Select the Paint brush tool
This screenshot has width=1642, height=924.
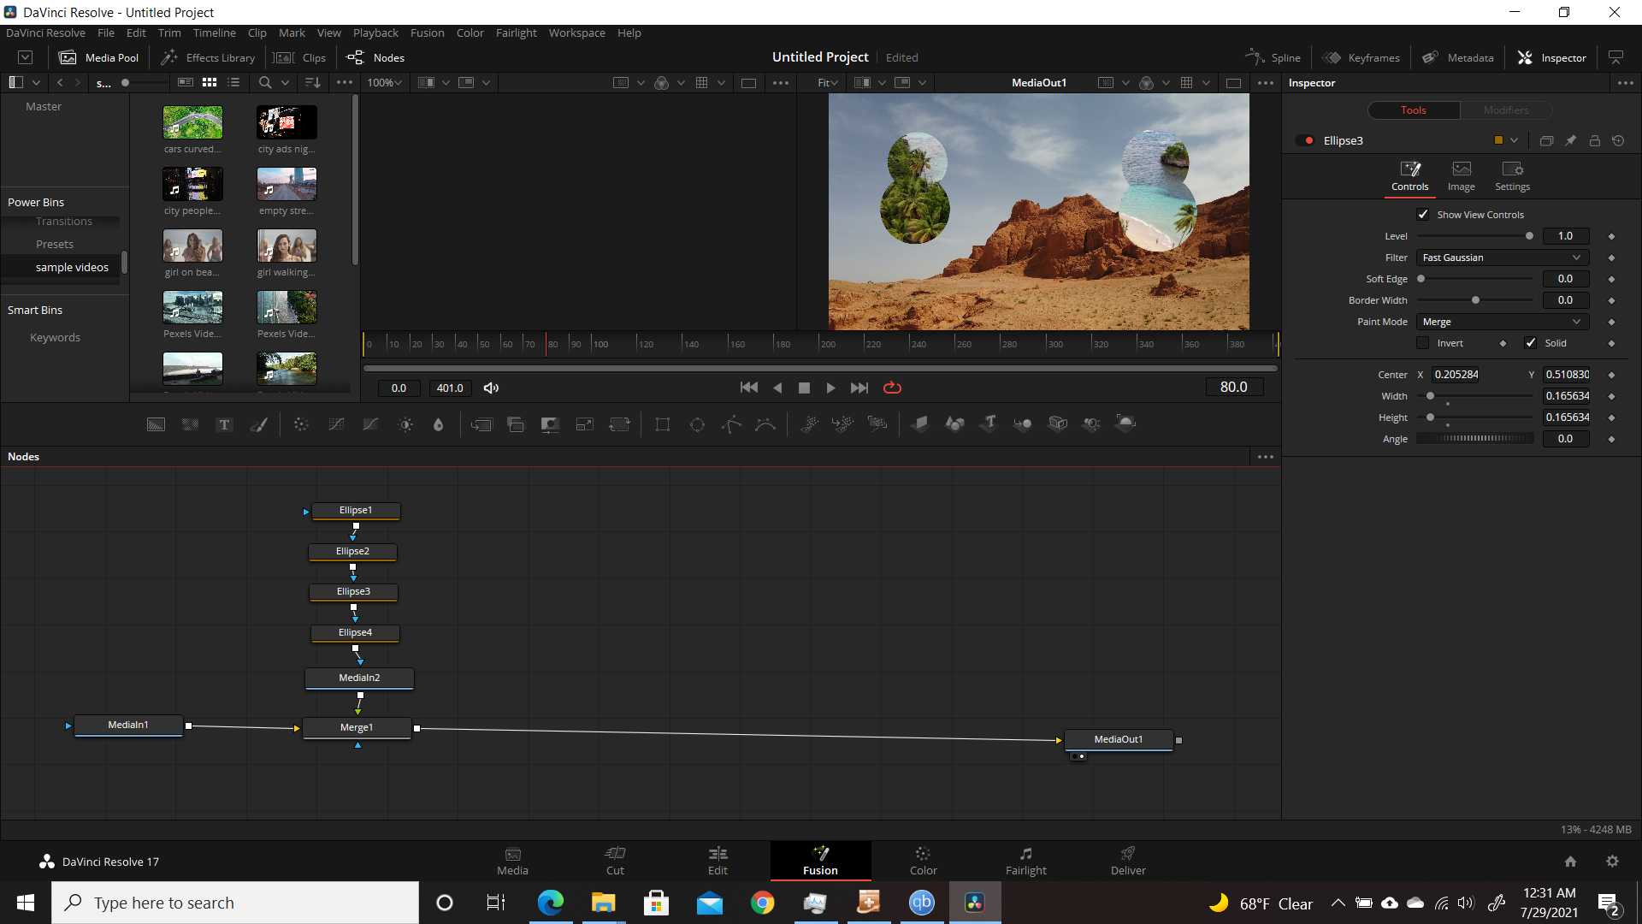[258, 424]
